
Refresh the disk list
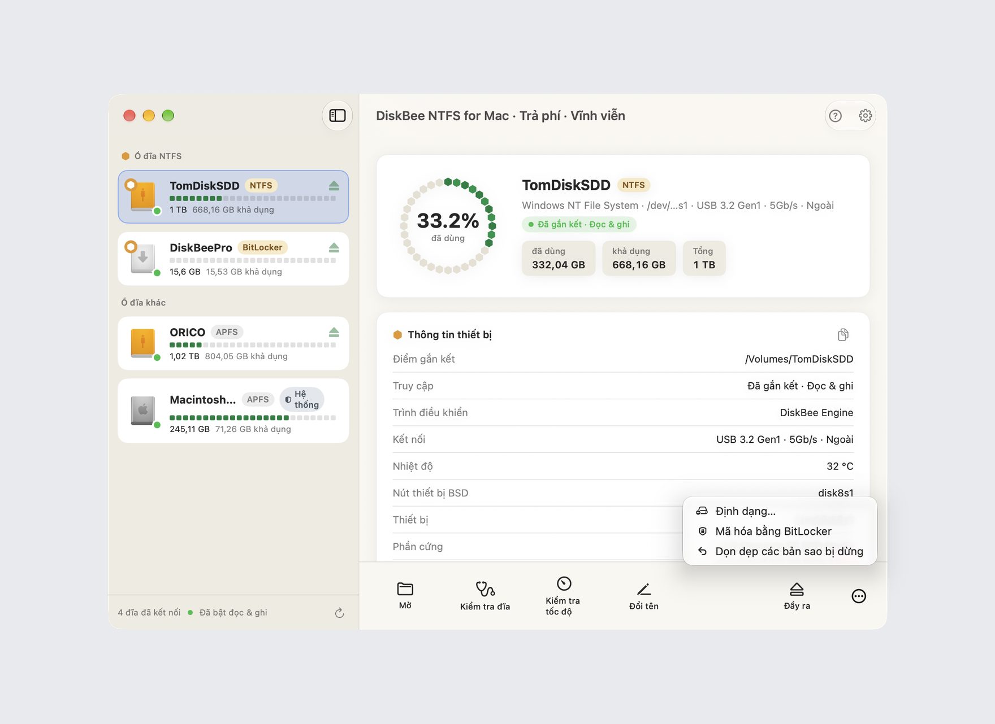[x=339, y=613]
